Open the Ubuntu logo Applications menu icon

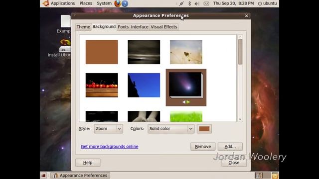click(46, 3)
